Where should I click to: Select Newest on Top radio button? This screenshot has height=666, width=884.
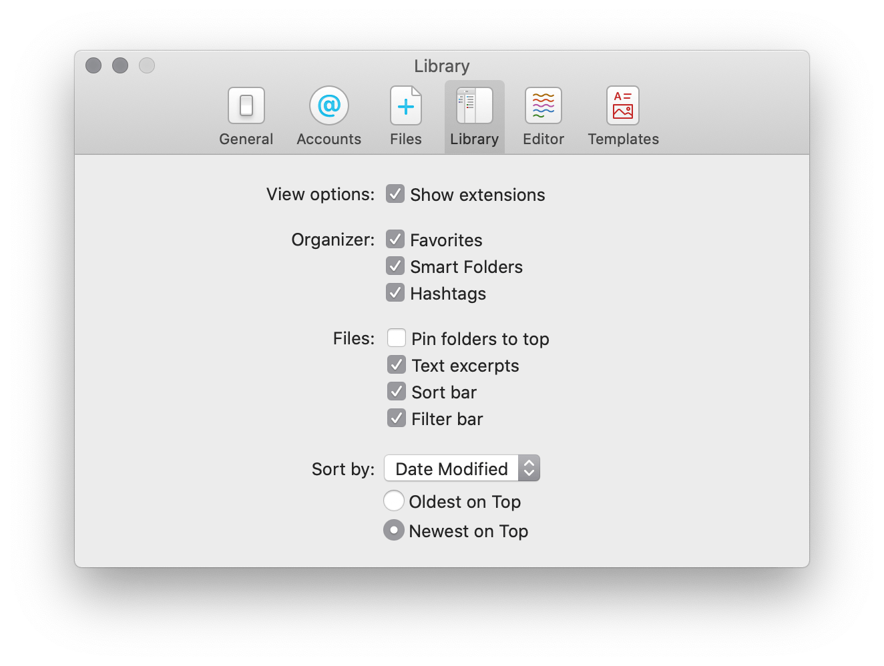(394, 530)
